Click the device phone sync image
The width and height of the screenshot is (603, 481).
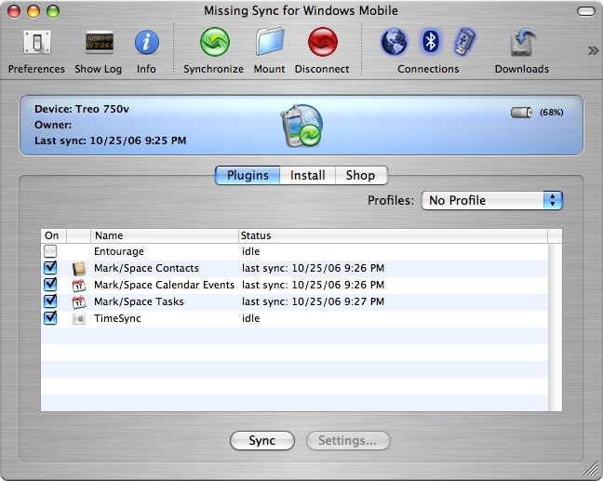tap(301, 126)
